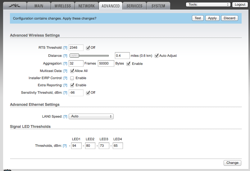Toggle Aggregation Enable checkbox
The width and height of the screenshot is (250, 171).
tap(128, 64)
